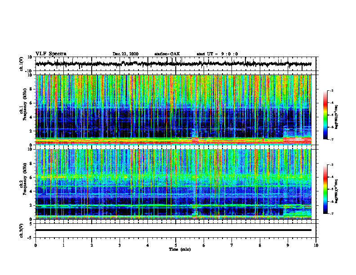Click the "start UT = 9 : 0 : 0" text

(217, 54)
